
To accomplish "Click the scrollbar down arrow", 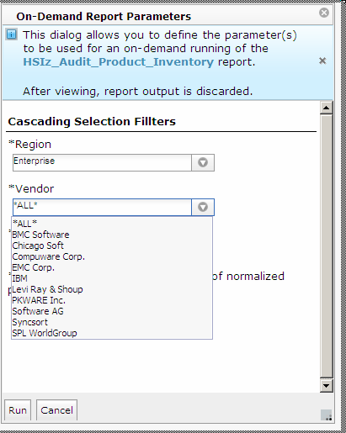I will pos(326,386).
